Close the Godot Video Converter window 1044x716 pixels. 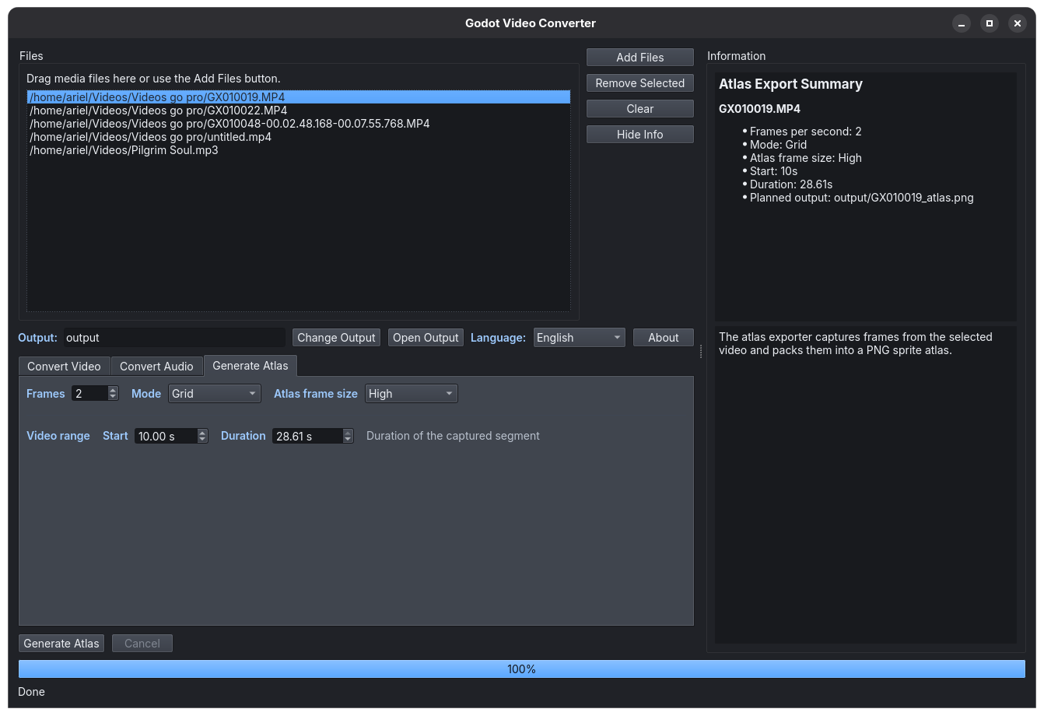1018,23
